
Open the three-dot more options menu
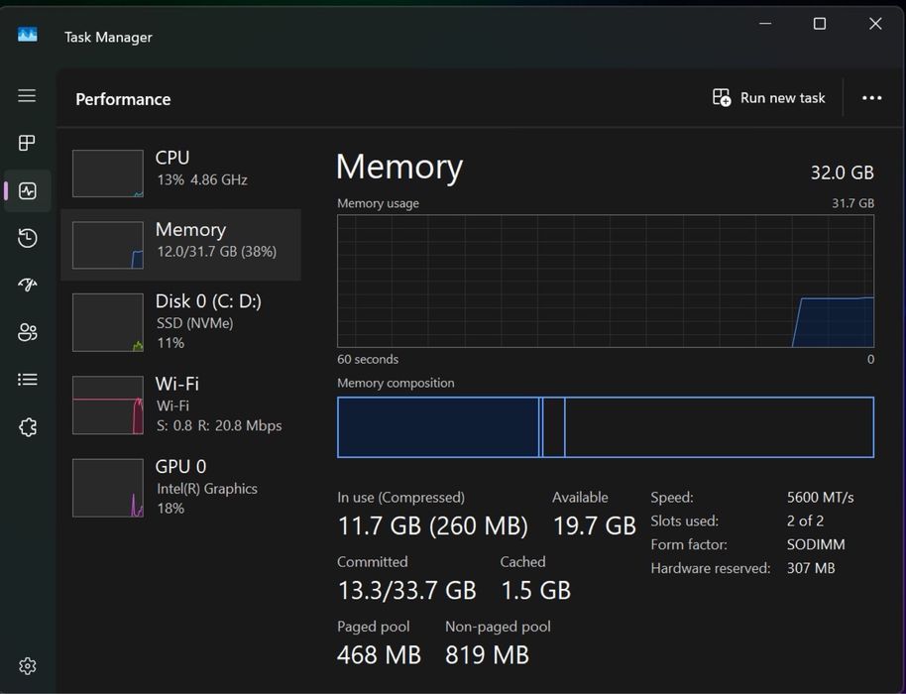pyautogui.click(x=871, y=98)
